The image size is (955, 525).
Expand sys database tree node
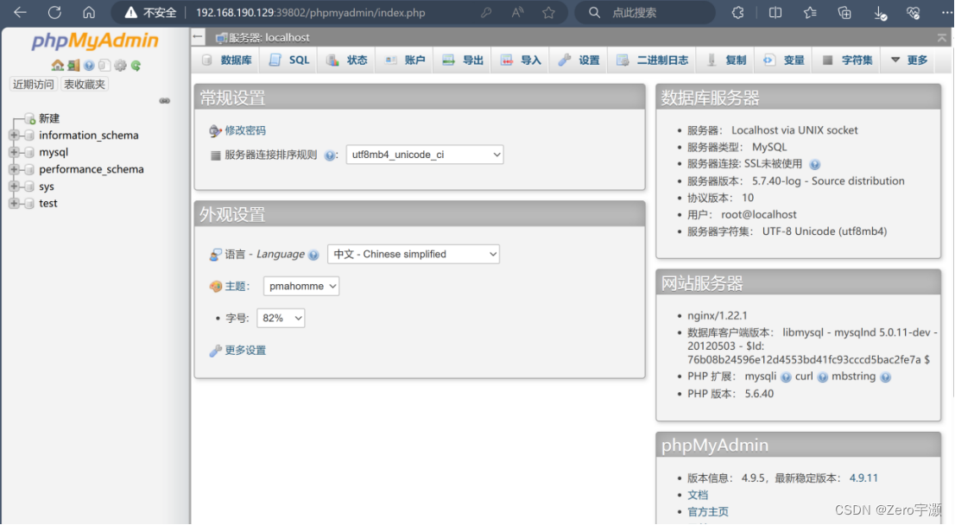pos(14,187)
